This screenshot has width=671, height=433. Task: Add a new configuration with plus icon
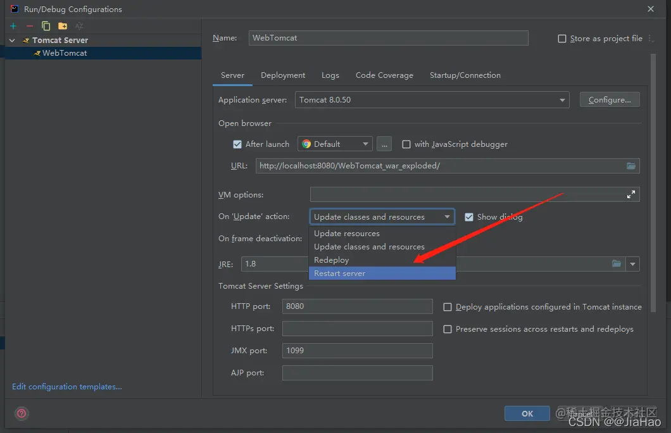(13, 26)
